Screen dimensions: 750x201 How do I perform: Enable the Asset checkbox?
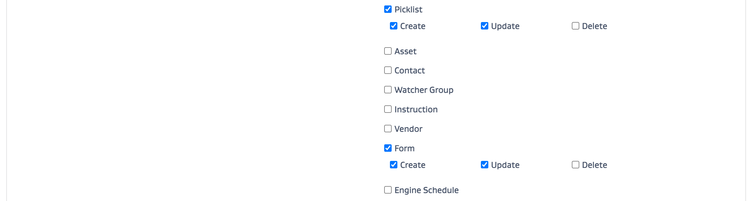pos(388,51)
